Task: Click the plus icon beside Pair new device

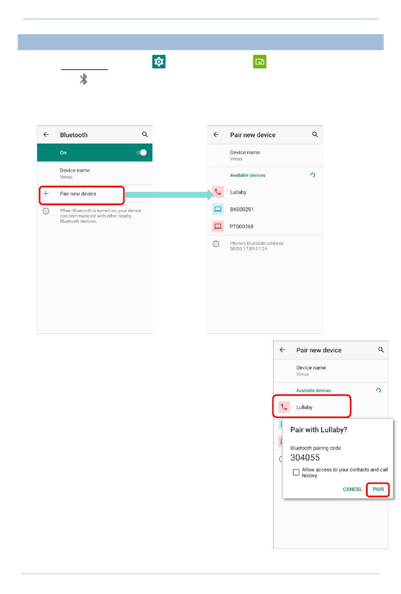Action: [x=46, y=194]
